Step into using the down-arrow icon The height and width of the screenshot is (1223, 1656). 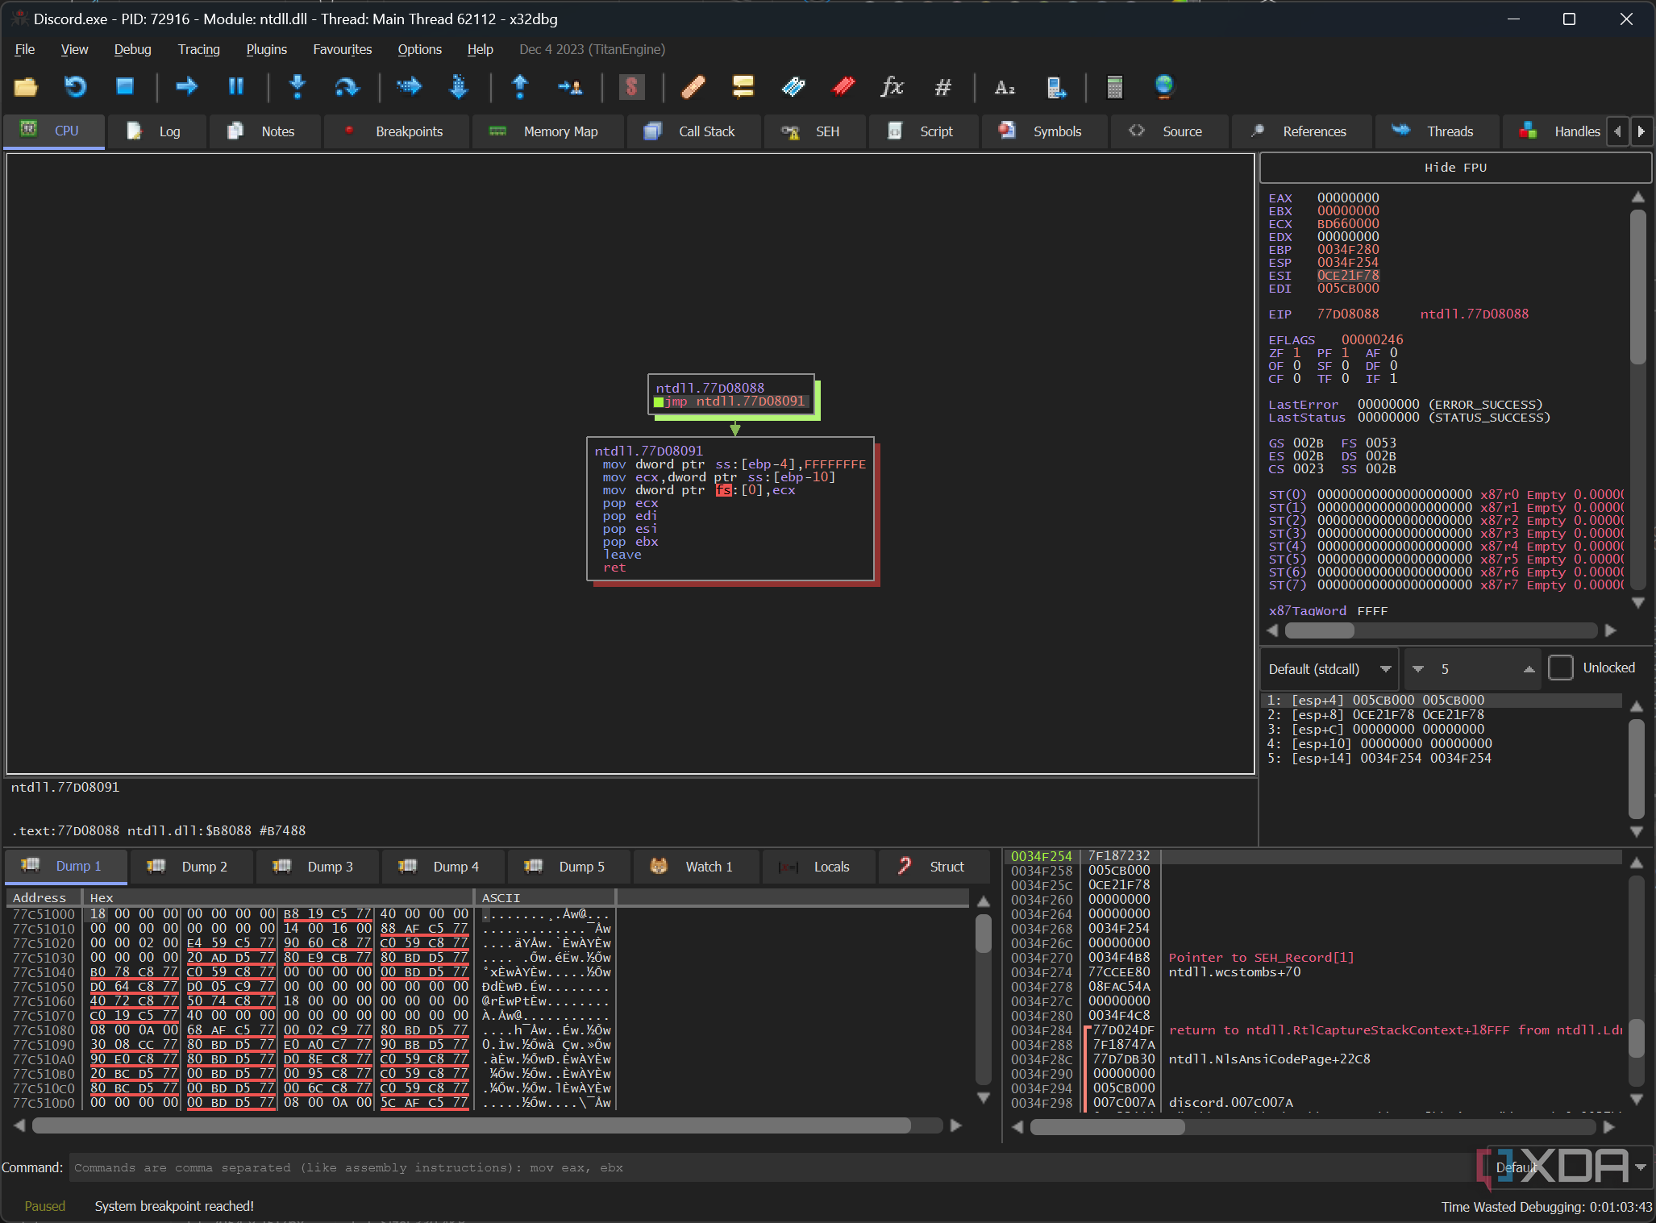(297, 87)
